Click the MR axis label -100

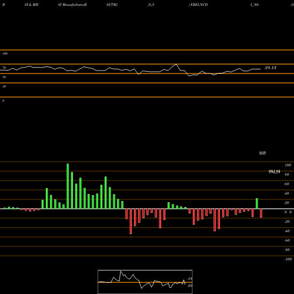point(288,259)
